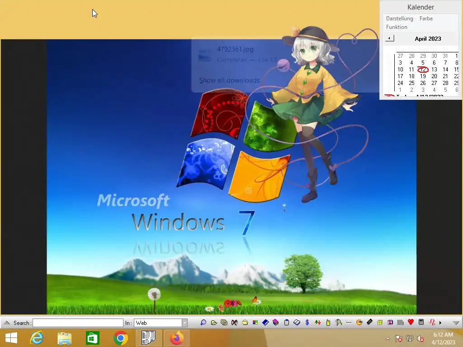Click the down triangle at the toolbar's right end

pyautogui.click(x=456, y=323)
